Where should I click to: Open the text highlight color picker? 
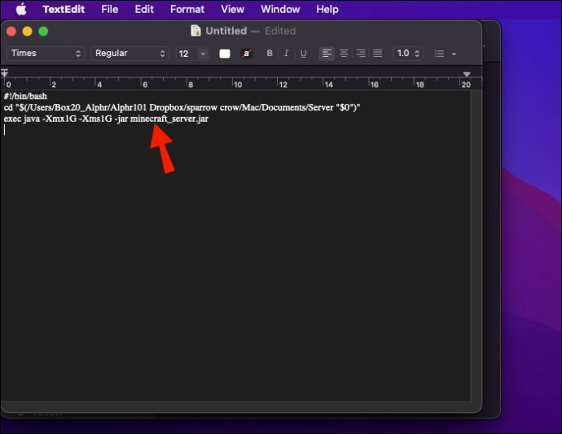point(246,54)
